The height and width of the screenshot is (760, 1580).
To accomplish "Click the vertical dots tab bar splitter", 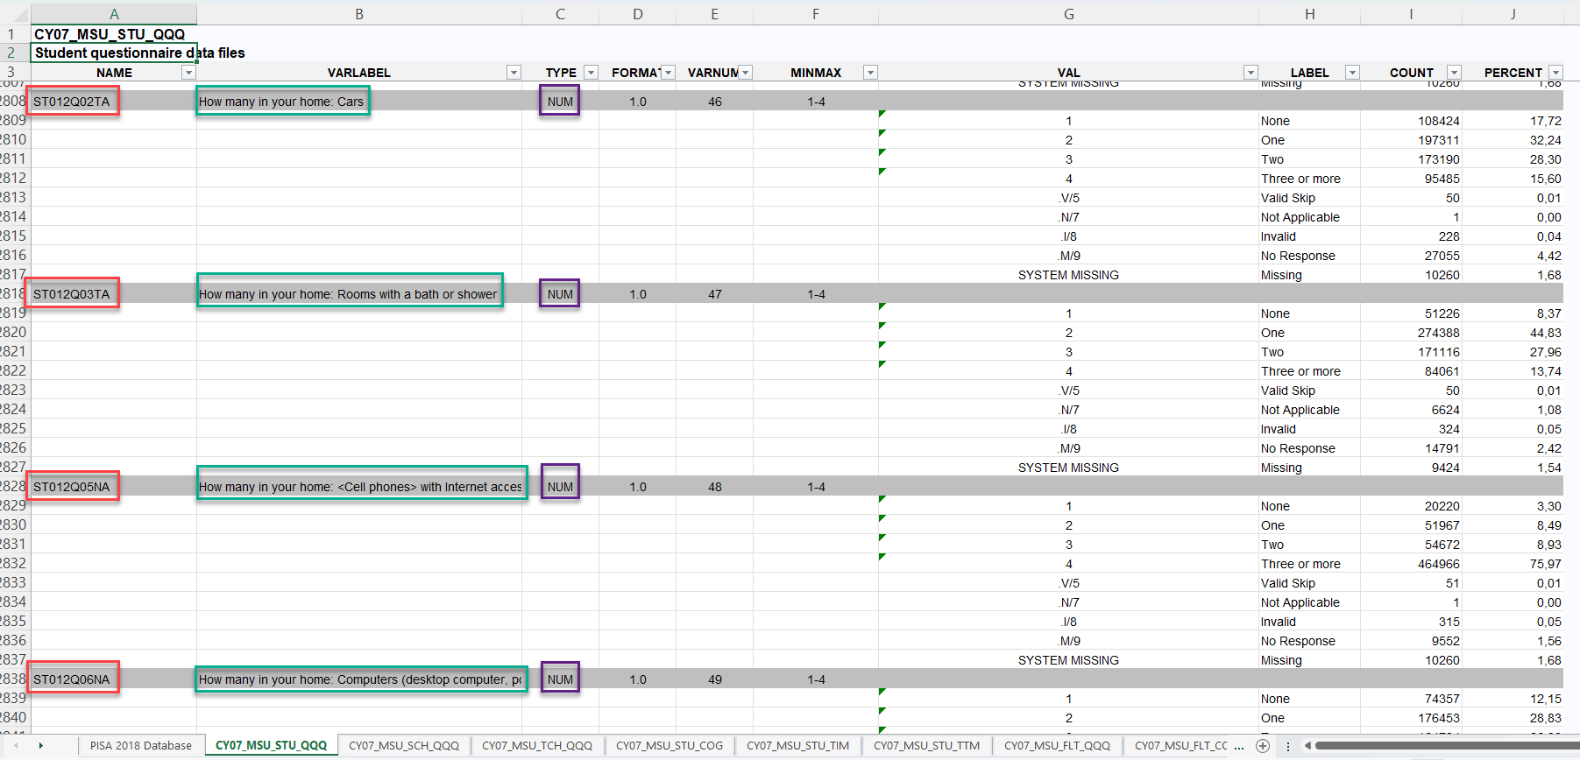I will 1287,746.
